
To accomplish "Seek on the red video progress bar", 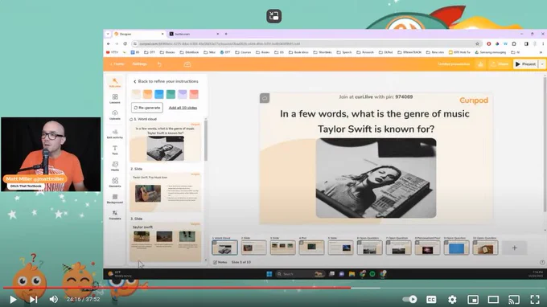I will point(273,288).
